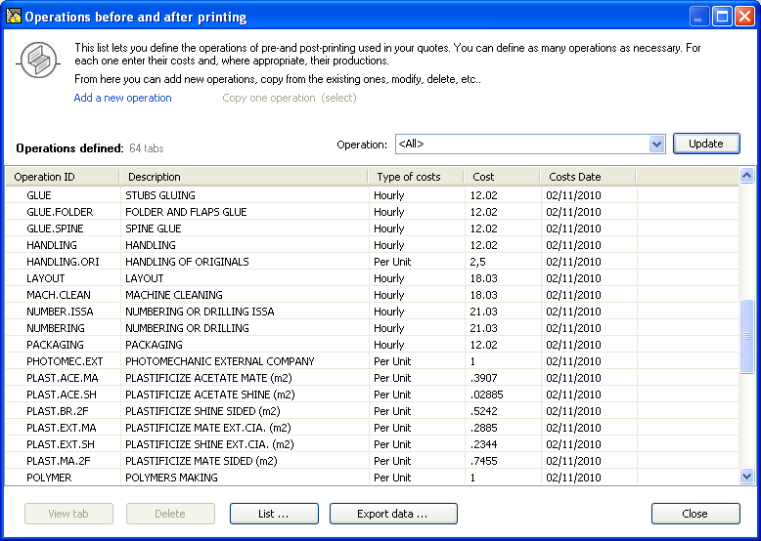Select the PLAST.MA.2F row
This screenshot has width=761, height=541.
pyautogui.click(x=373, y=461)
